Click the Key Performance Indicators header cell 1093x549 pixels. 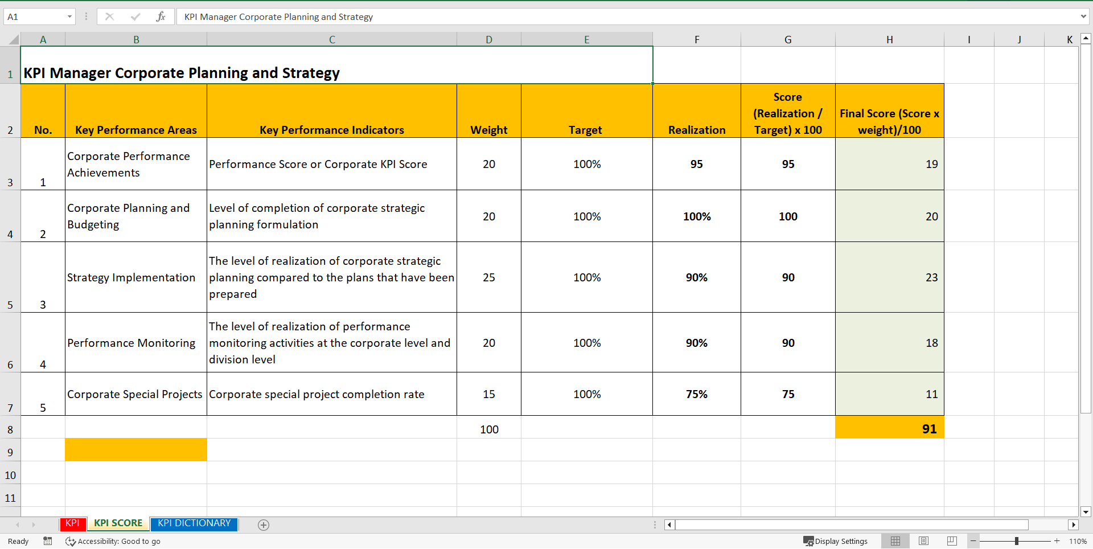click(332, 111)
